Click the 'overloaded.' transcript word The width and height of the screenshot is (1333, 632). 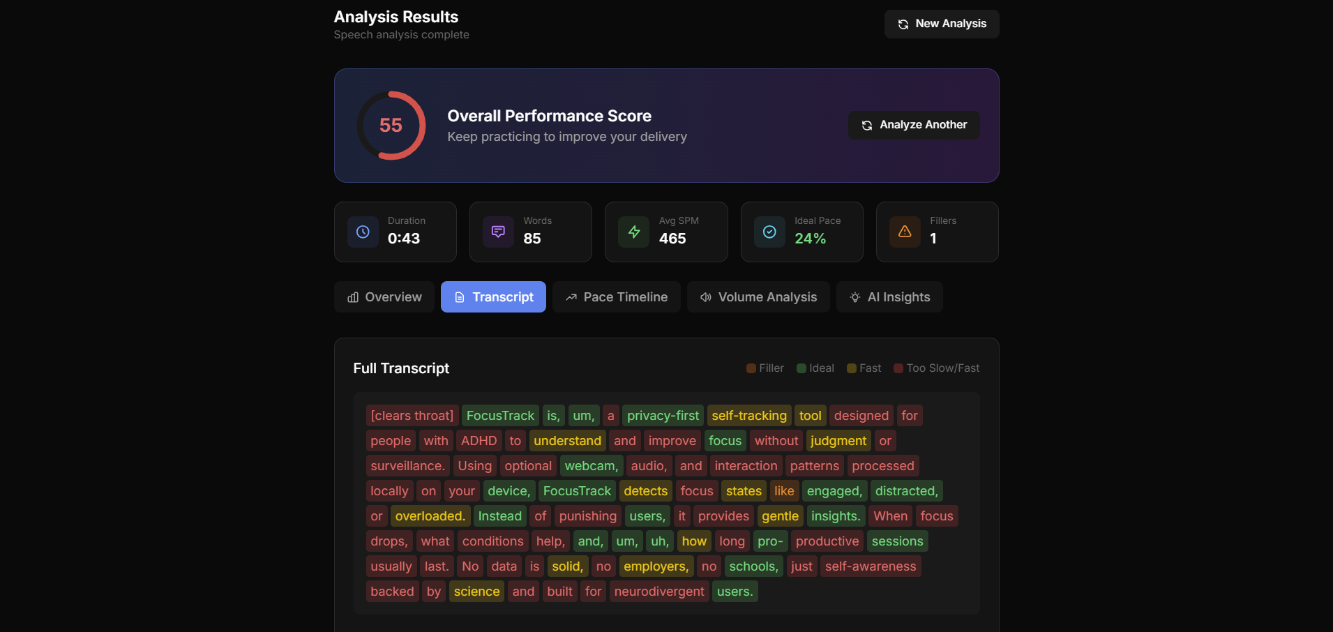(430, 516)
